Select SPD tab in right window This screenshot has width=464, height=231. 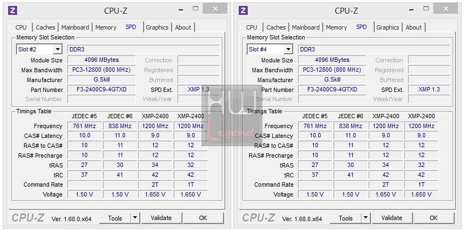coord(362,27)
